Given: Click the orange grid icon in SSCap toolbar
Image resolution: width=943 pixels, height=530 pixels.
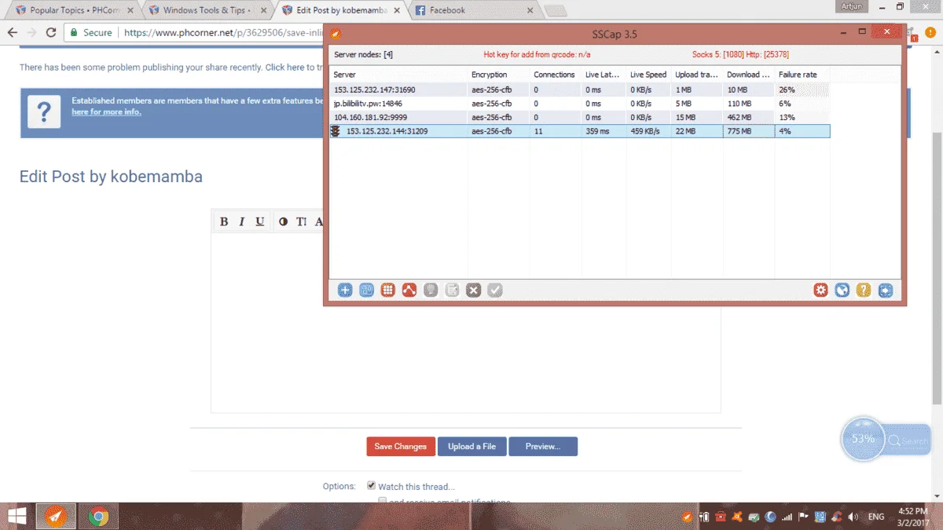Looking at the screenshot, I should pos(387,290).
